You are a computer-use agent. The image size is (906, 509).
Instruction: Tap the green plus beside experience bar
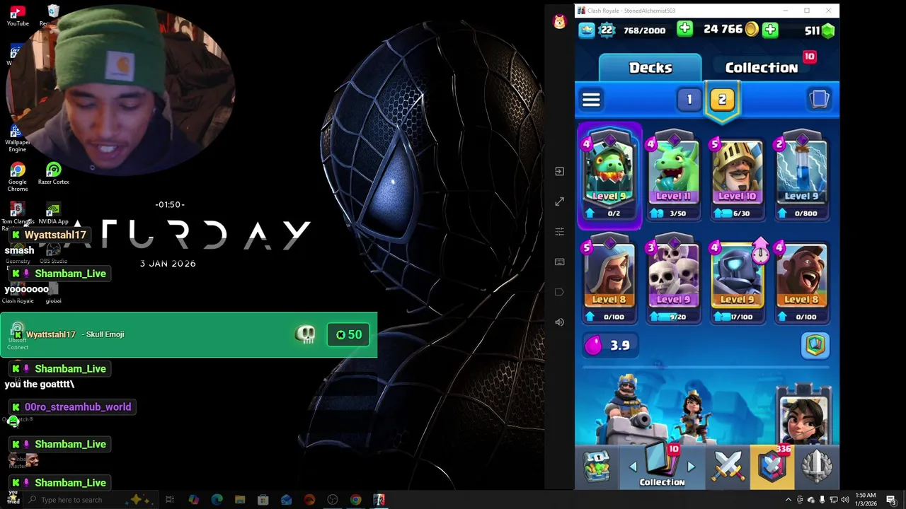[684, 30]
